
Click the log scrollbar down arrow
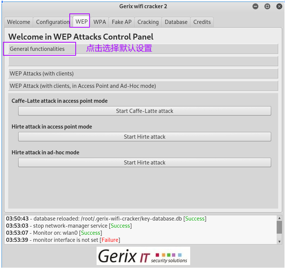click(x=279, y=241)
